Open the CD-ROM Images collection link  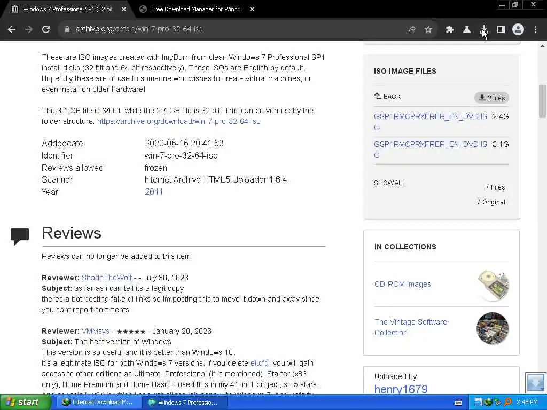click(x=403, y=284)
